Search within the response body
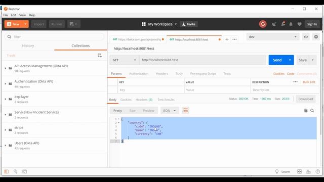 [312, 111]
